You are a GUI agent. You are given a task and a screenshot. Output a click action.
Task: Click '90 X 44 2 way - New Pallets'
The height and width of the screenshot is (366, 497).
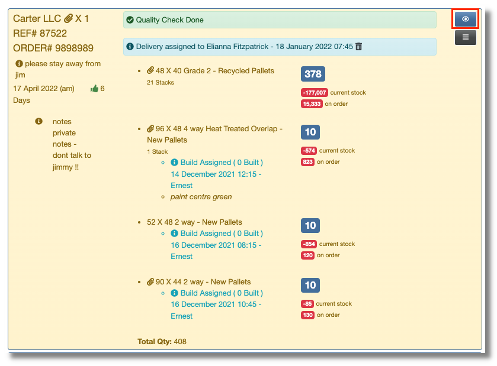pos(203,282)
